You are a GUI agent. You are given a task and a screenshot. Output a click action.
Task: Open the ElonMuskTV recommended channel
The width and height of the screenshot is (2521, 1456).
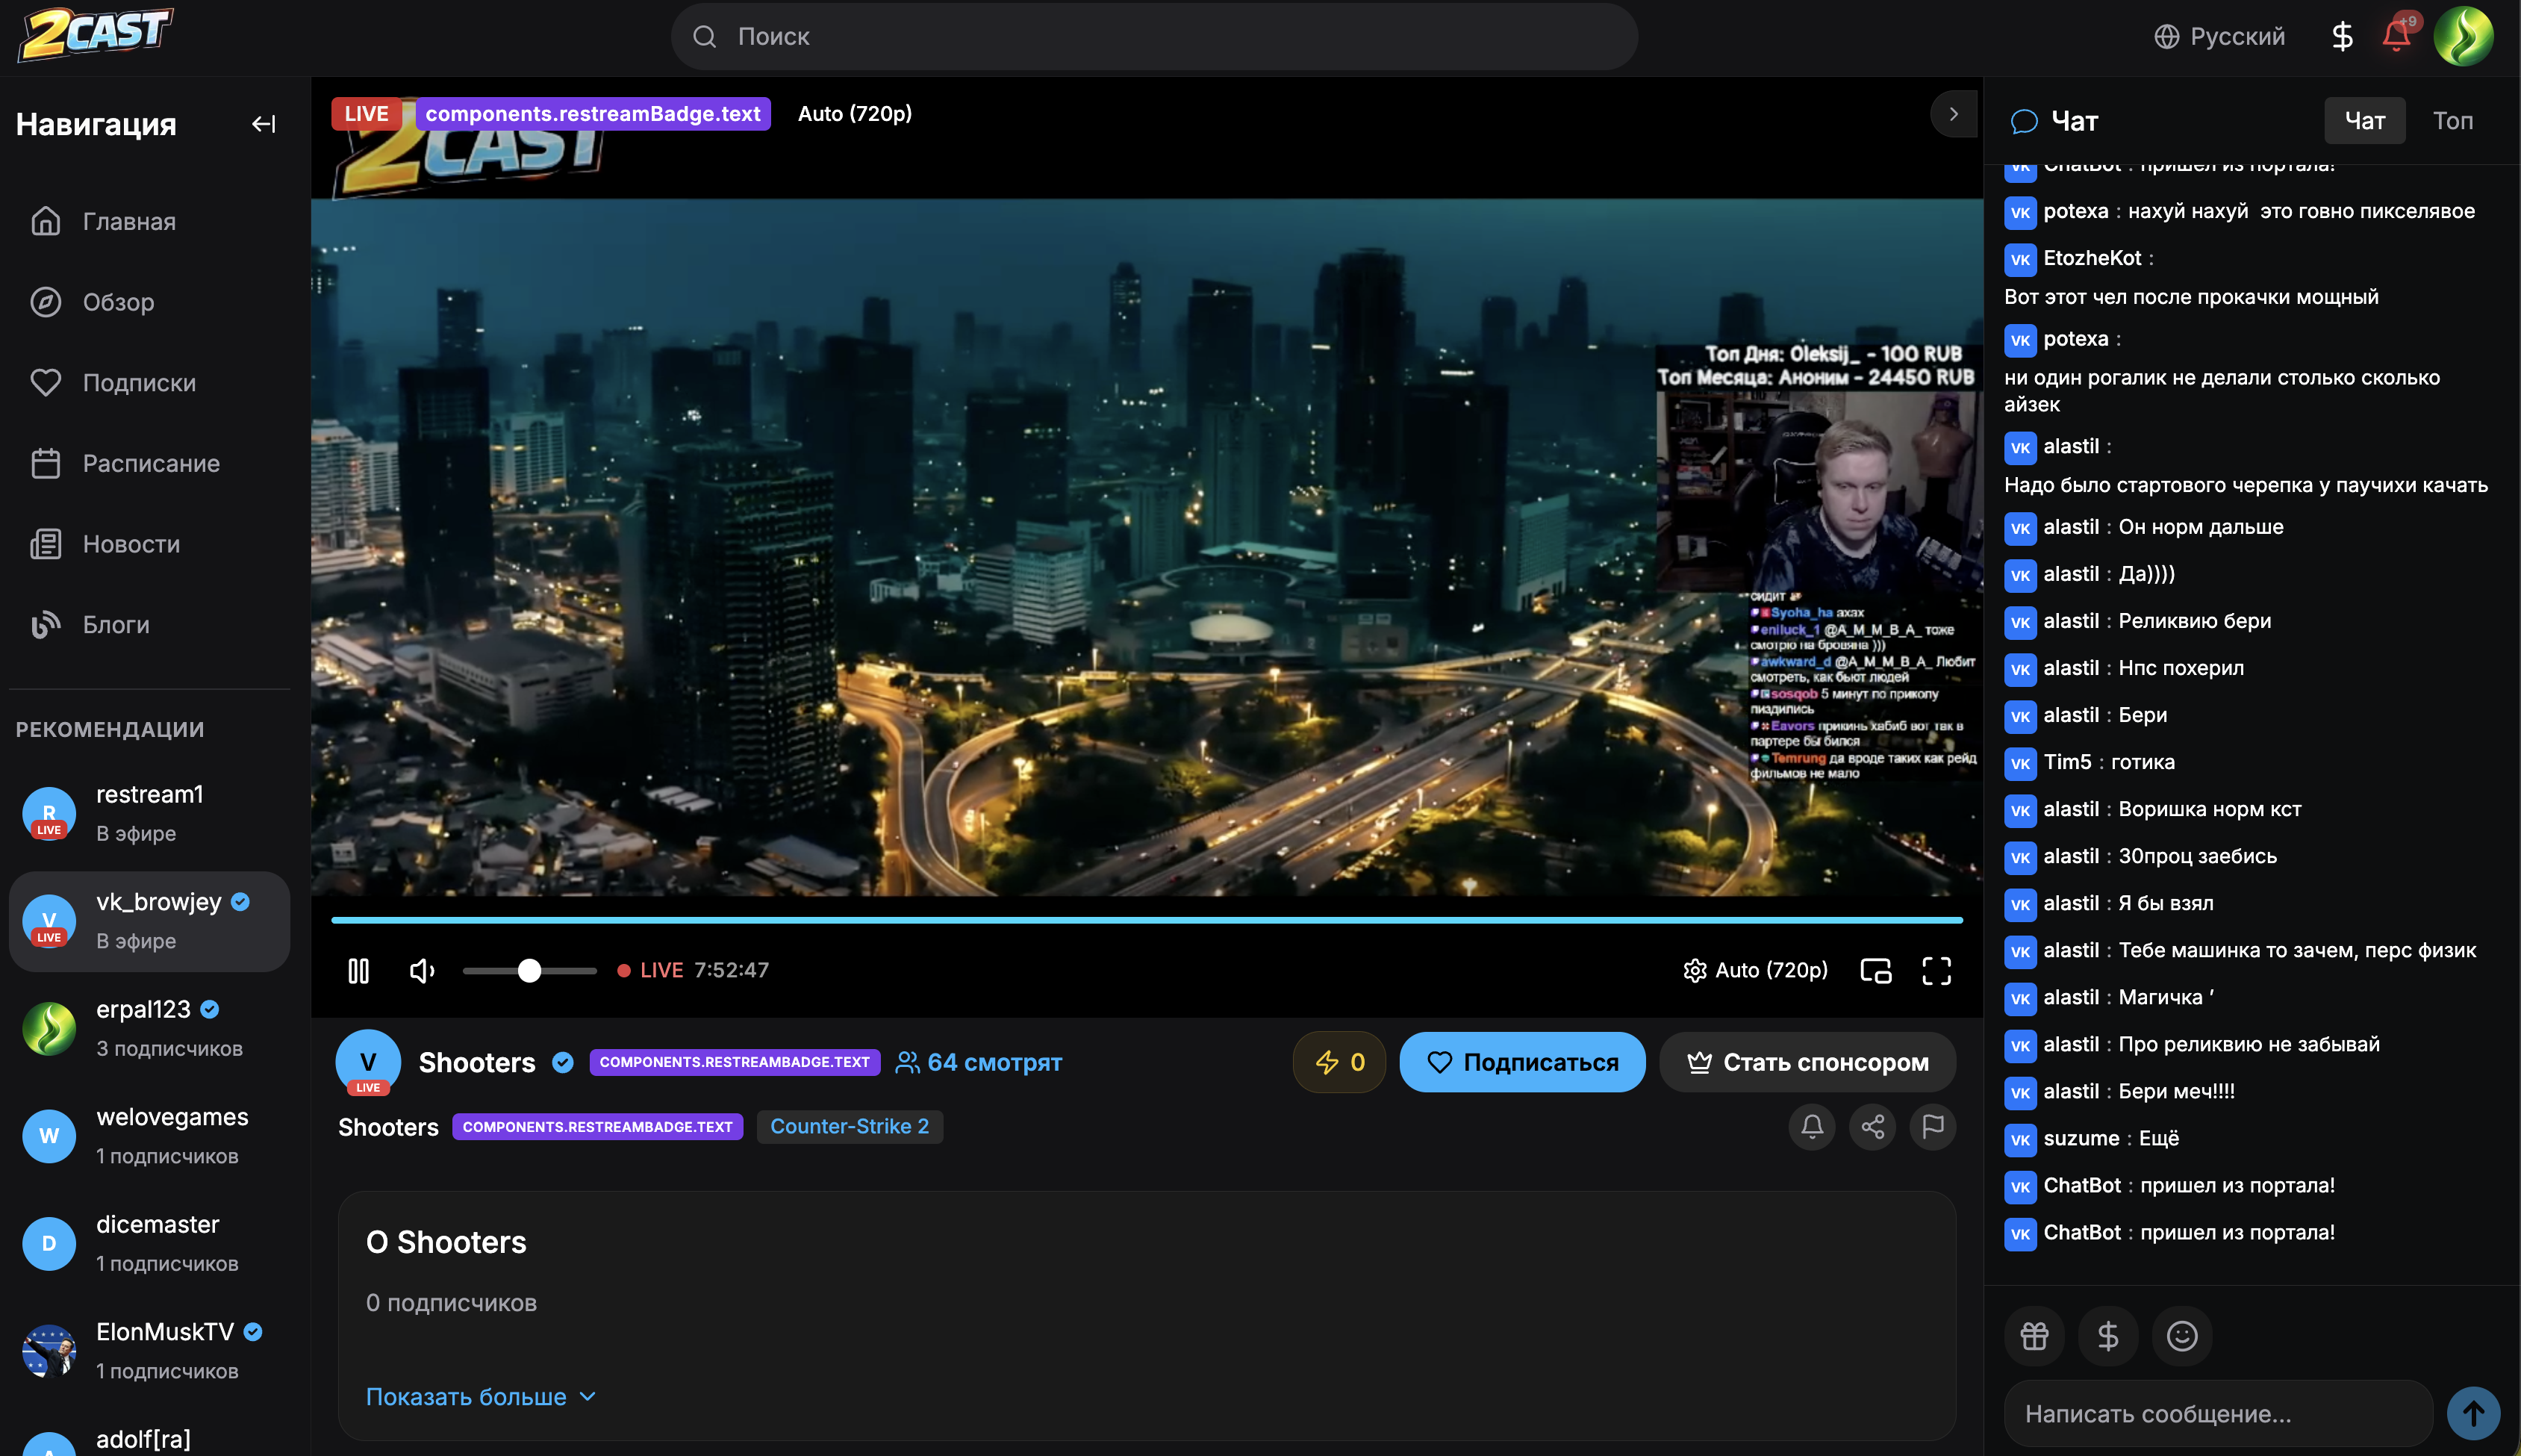[x=150, y=1351]
